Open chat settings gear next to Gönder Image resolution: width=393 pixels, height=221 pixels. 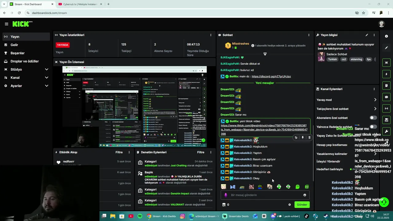pos(290,205)
